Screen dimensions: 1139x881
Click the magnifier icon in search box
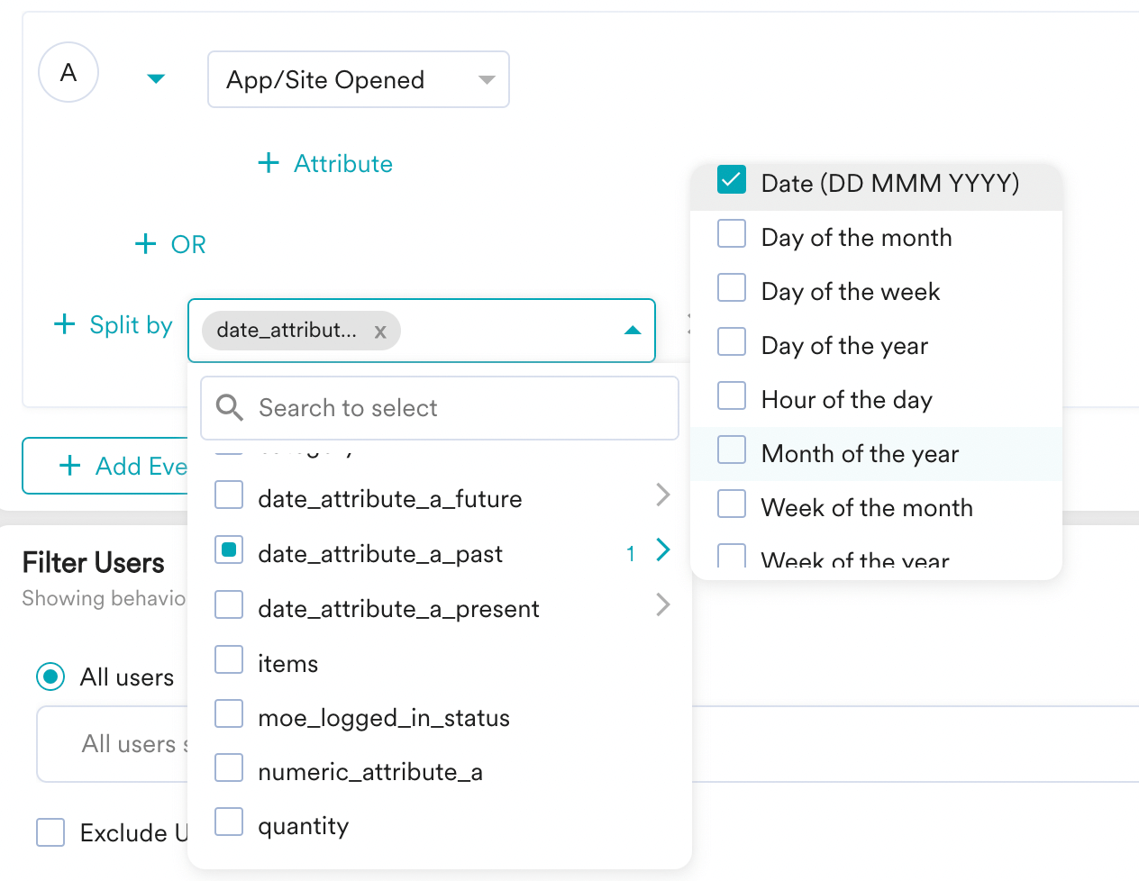[x=230, y=408]
